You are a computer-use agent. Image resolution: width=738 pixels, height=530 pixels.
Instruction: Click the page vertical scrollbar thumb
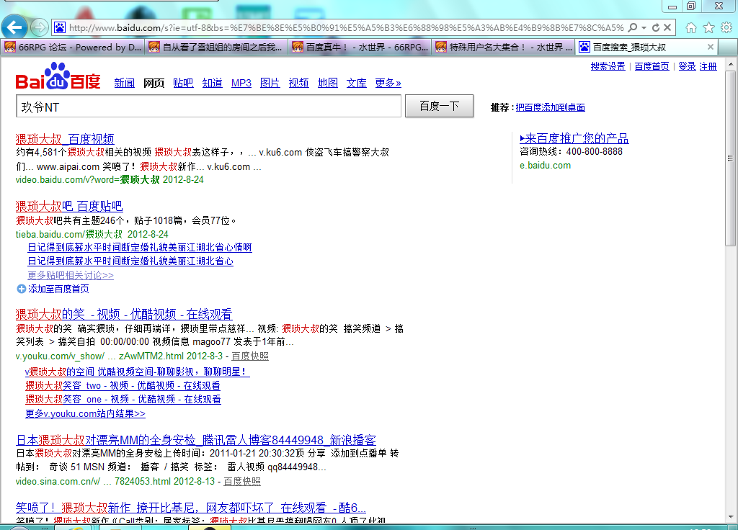coord(730,158)
